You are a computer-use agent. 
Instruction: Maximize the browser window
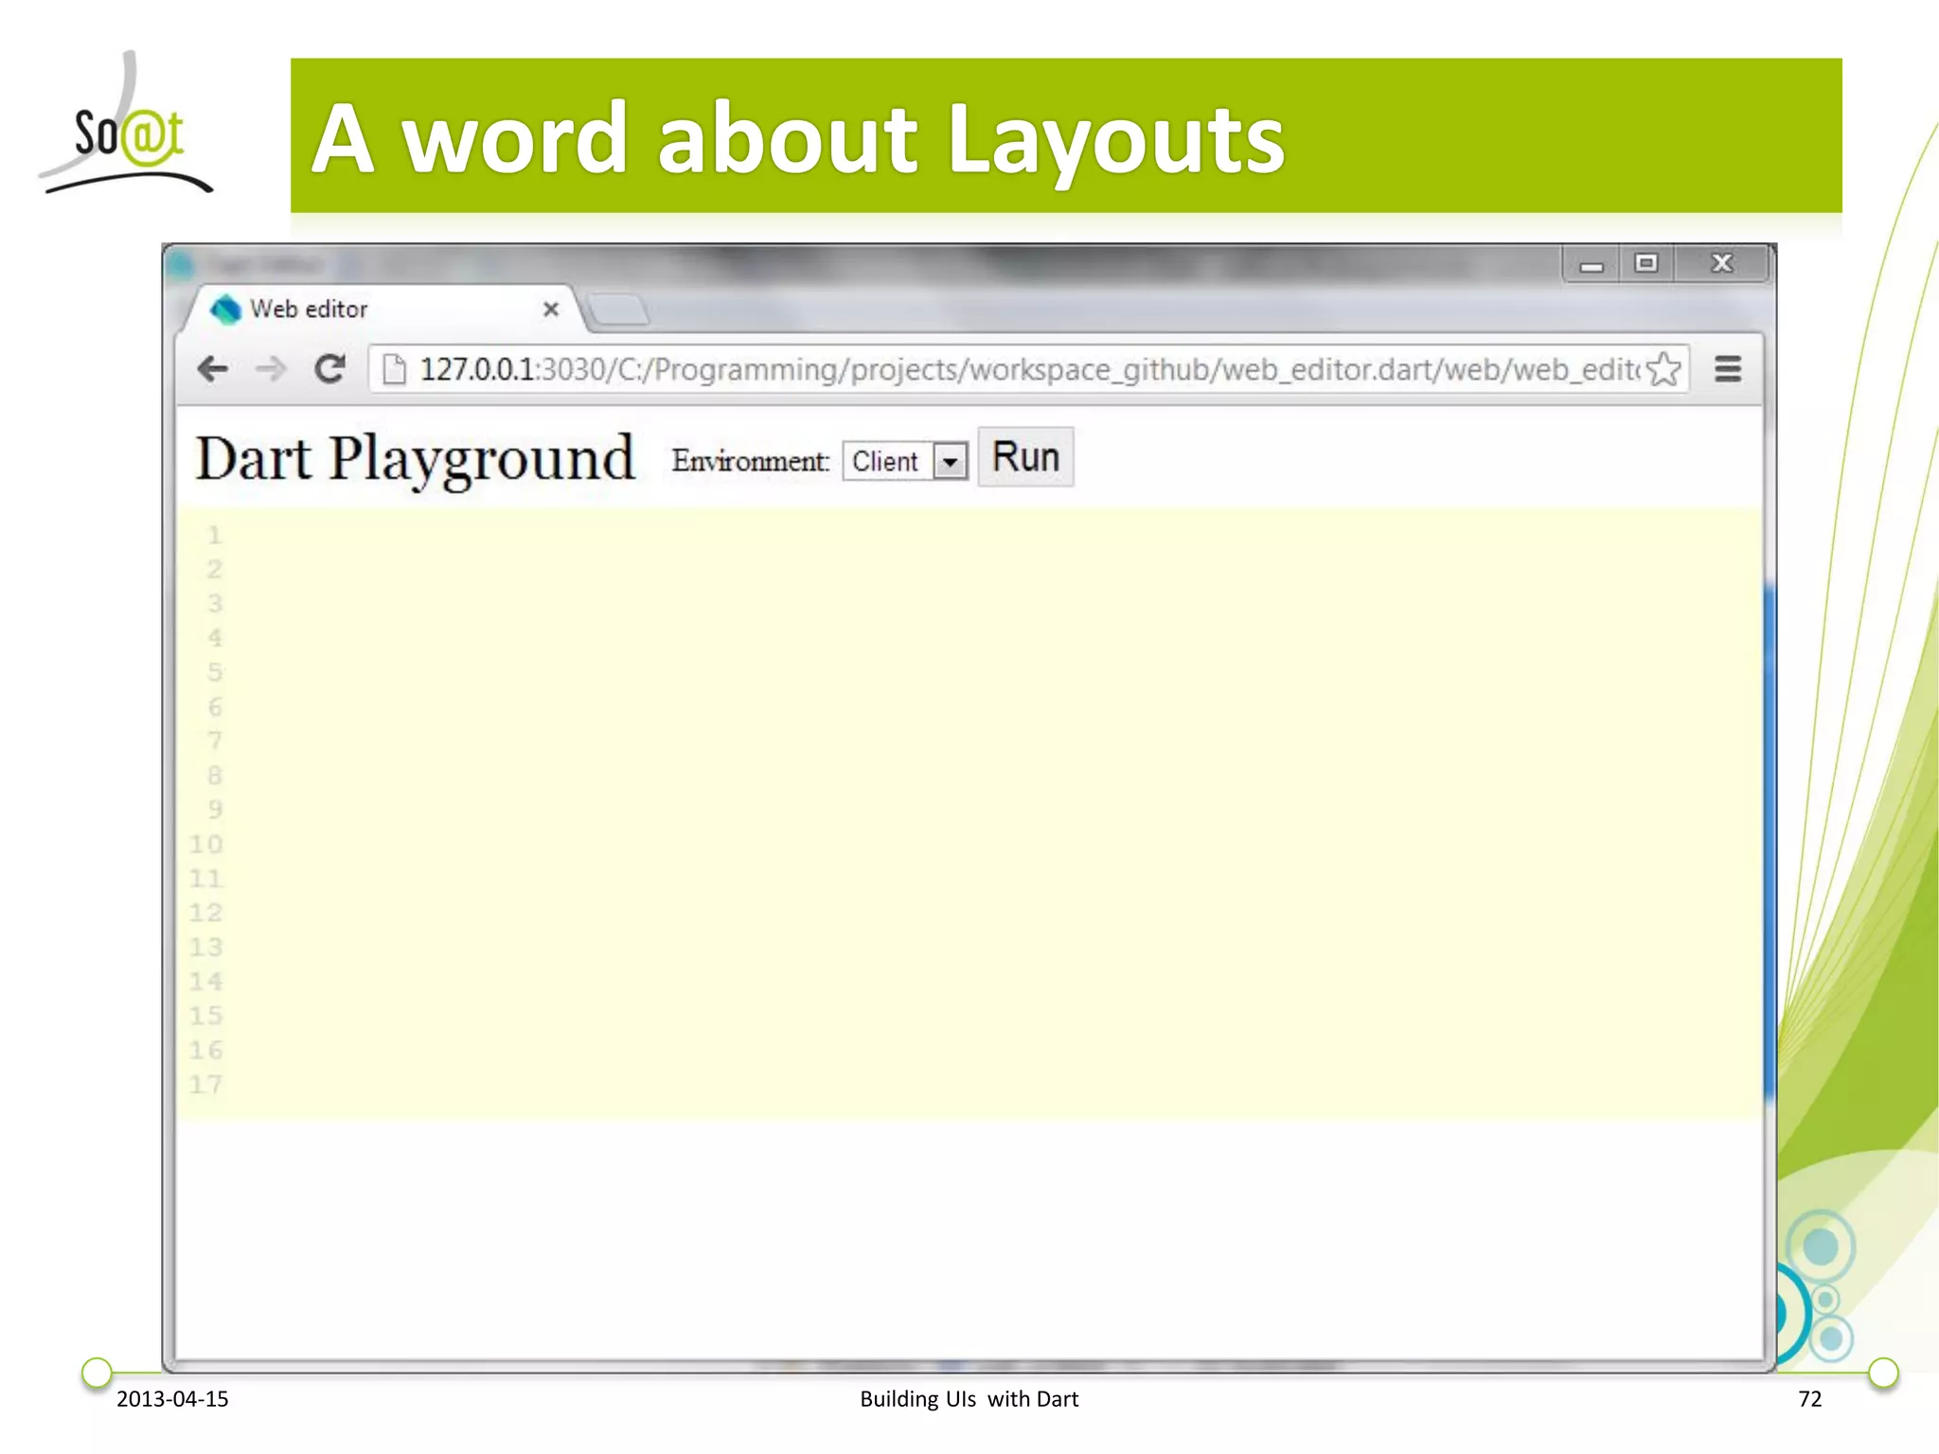tap(1646, 264)
